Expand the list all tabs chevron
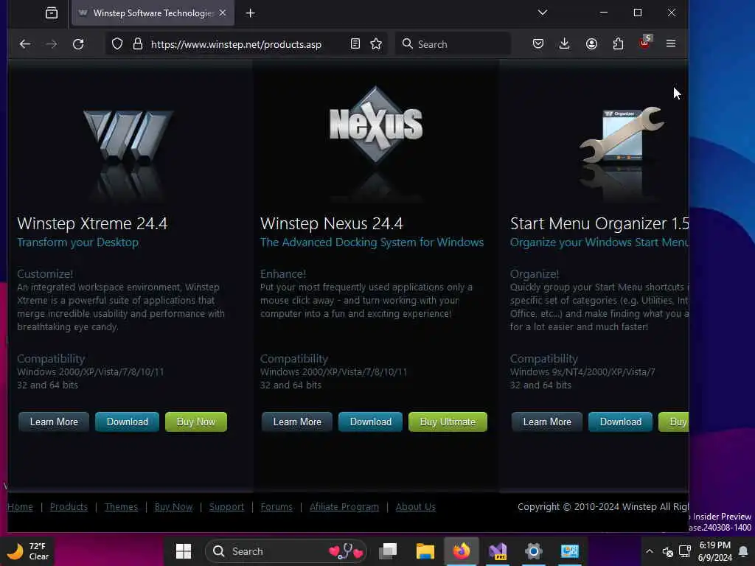Screen dimensions: 755x566 point(542,13)
